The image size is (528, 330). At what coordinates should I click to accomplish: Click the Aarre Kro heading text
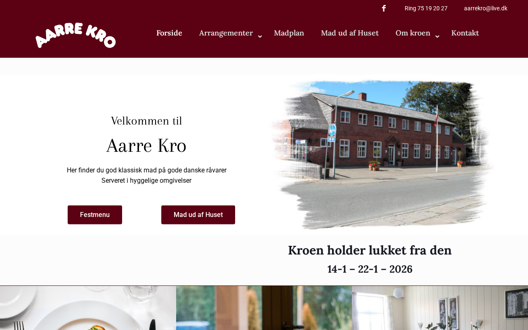coord(146,146)
